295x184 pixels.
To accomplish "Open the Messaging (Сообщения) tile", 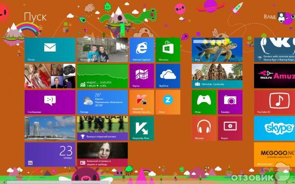I will coord(50,102).
